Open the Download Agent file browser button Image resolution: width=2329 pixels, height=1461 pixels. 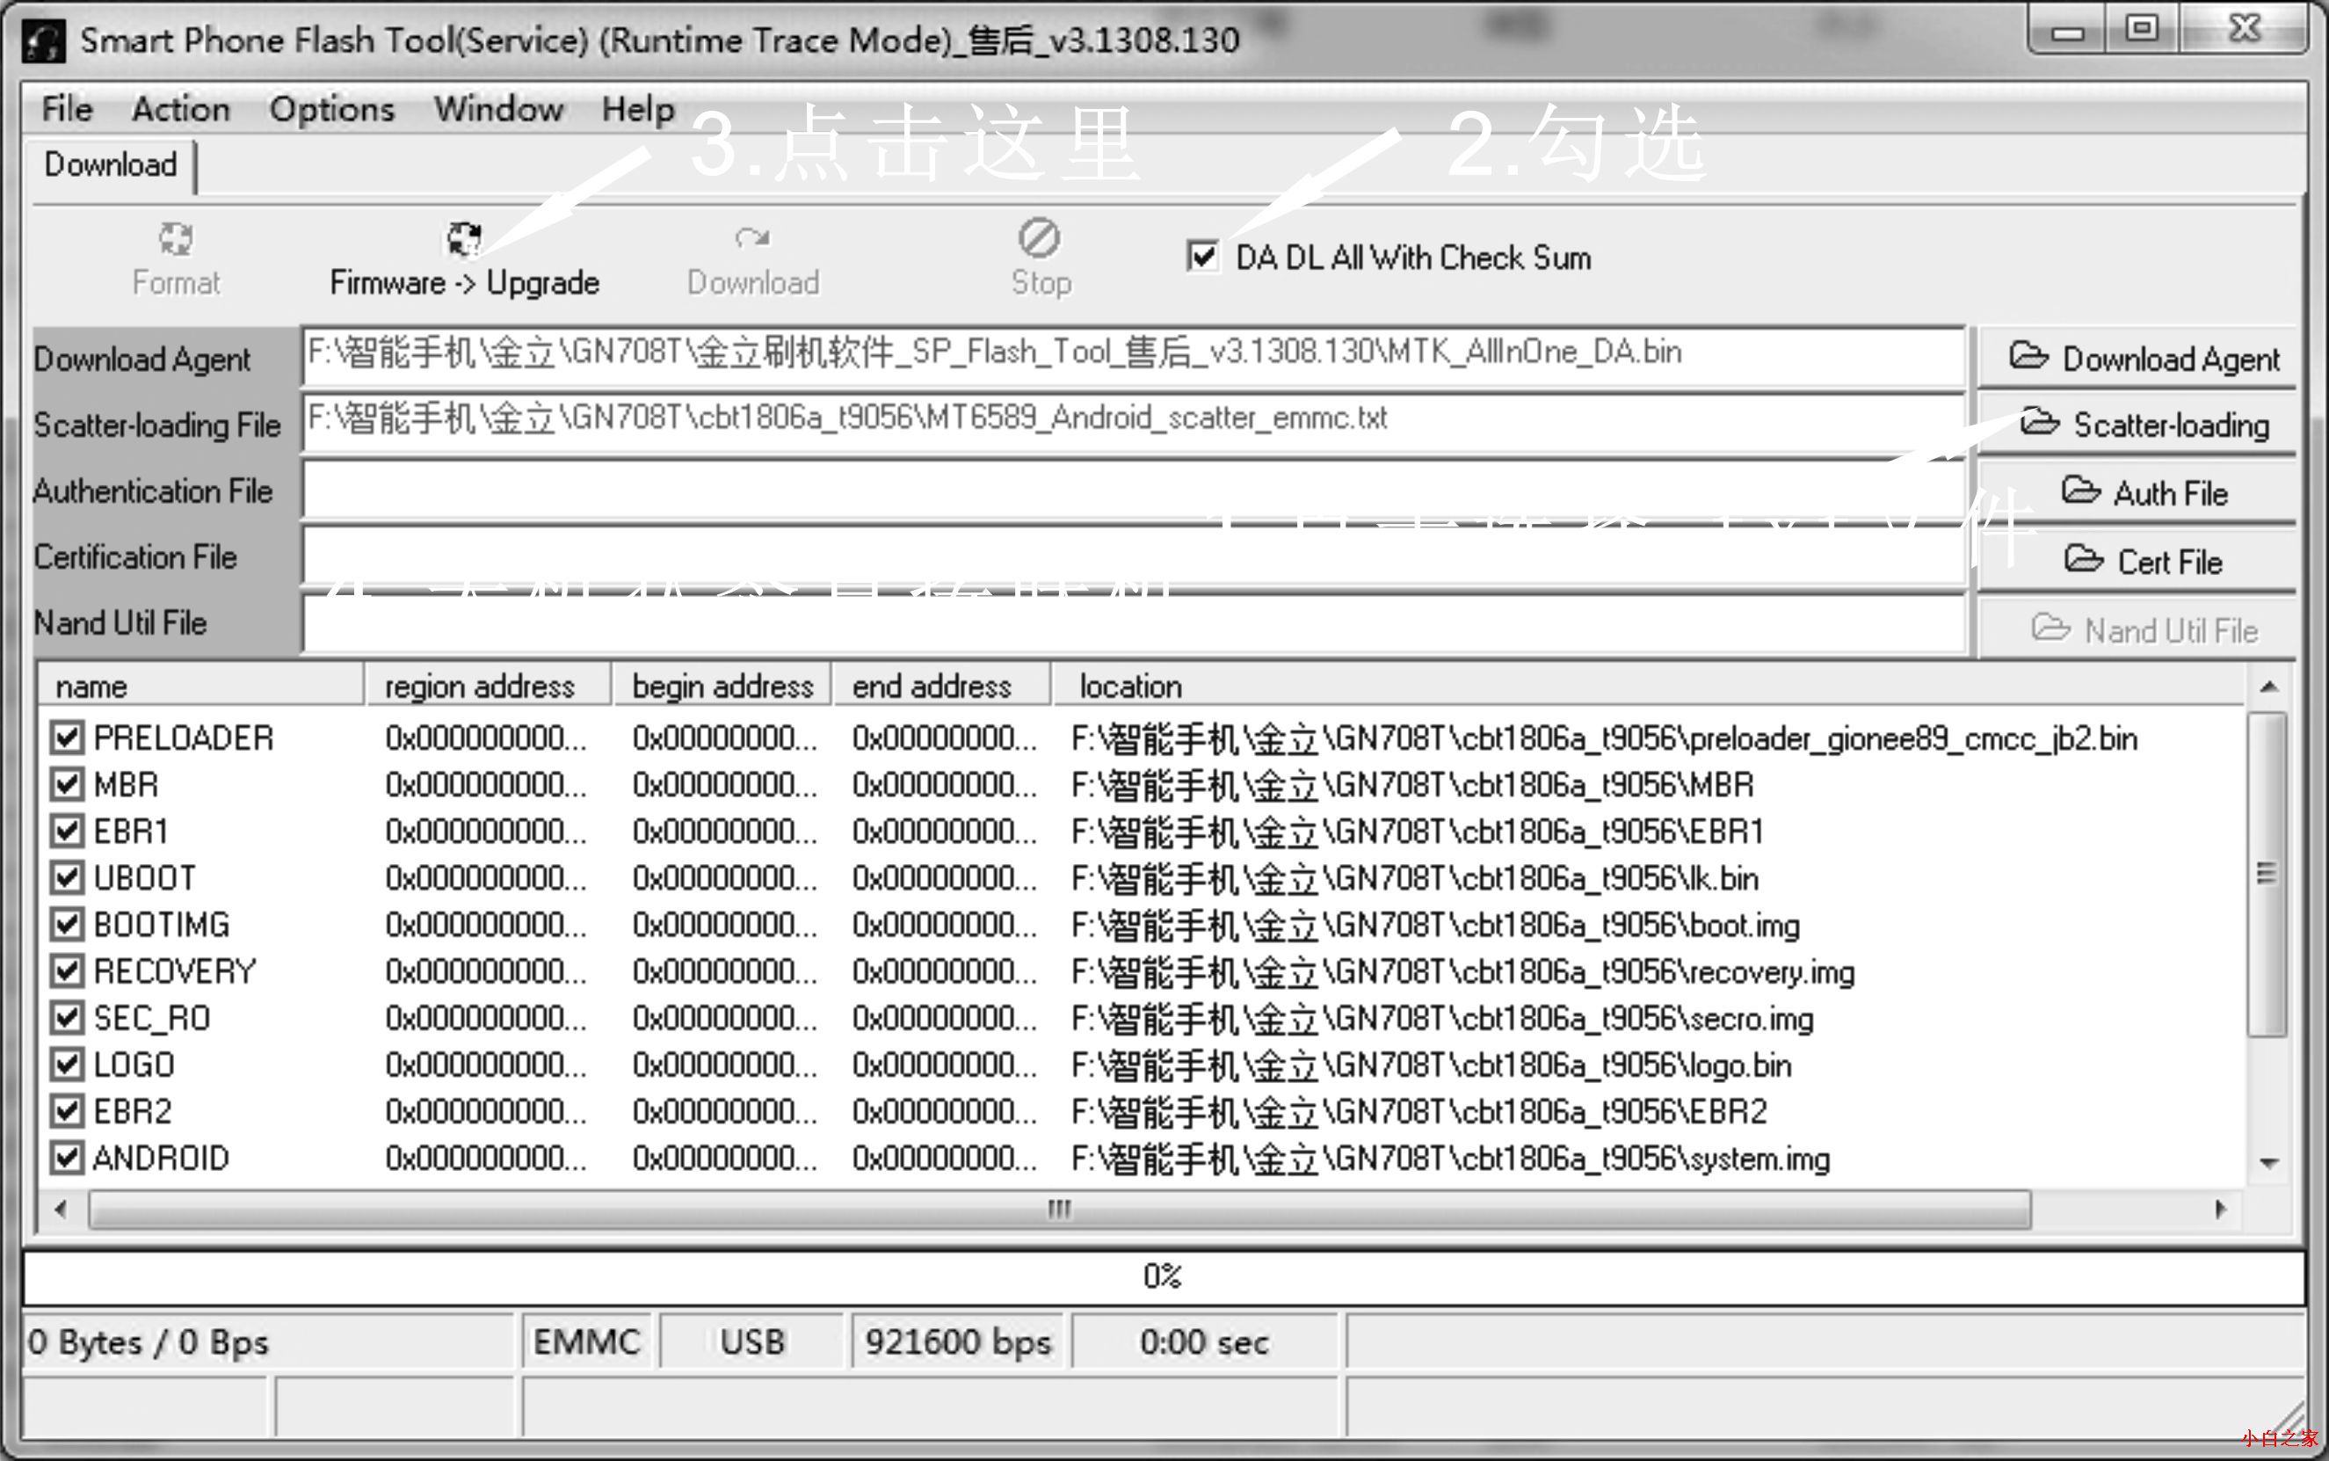click(2137, 359)
